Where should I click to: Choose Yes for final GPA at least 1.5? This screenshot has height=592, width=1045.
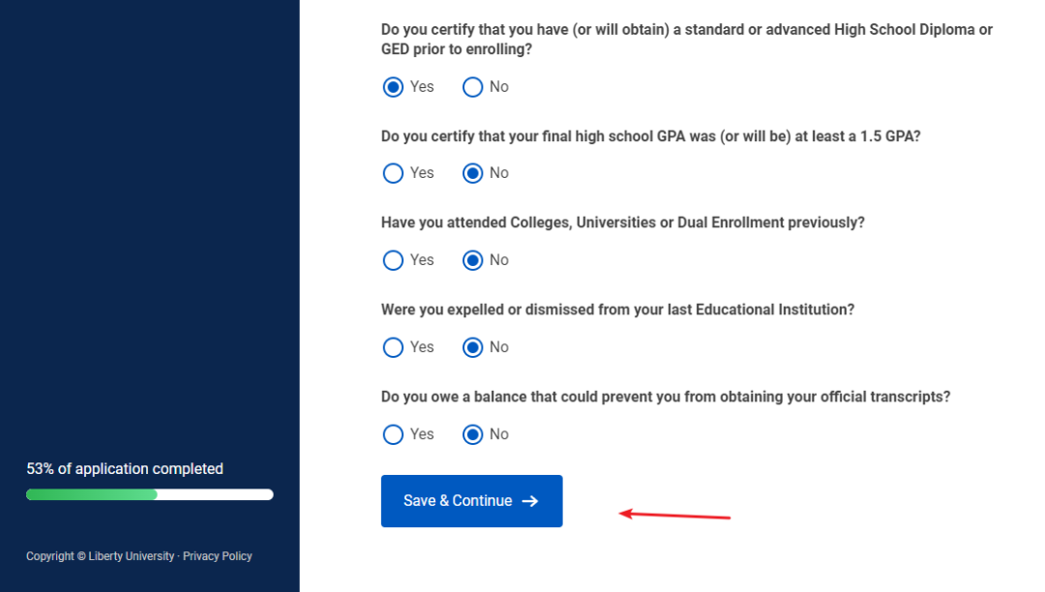[393, 173]
